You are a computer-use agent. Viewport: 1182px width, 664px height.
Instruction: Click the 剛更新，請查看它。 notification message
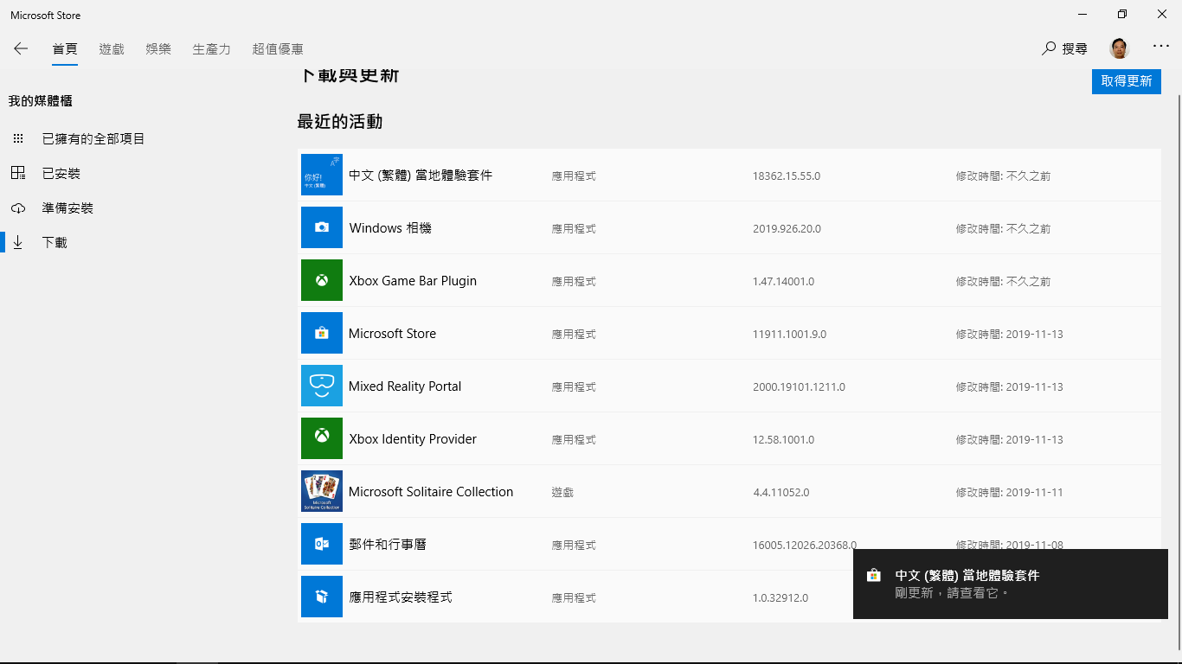pos(953,593)
